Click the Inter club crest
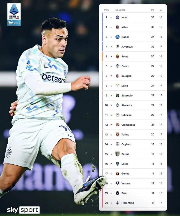The image size is (180, 216). click(118, 17)
